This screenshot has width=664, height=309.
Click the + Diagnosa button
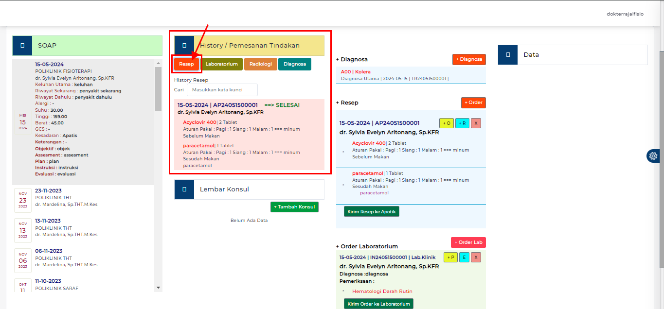[x=469, y=59]
